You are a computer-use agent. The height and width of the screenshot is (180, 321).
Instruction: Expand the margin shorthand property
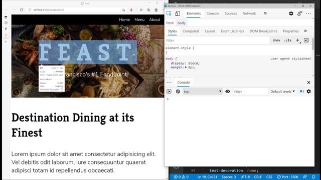coord(186,67)
